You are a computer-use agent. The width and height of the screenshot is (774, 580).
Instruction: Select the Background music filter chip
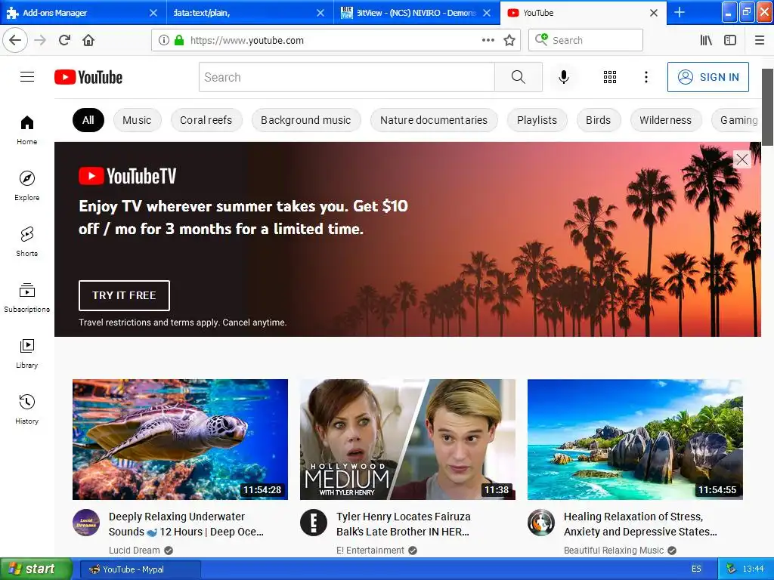coord(305,120)
